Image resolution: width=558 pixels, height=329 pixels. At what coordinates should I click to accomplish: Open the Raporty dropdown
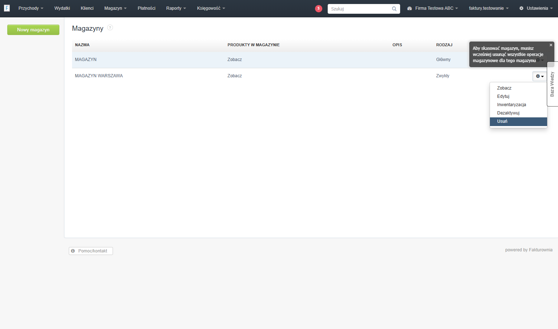tap(176, 8)
